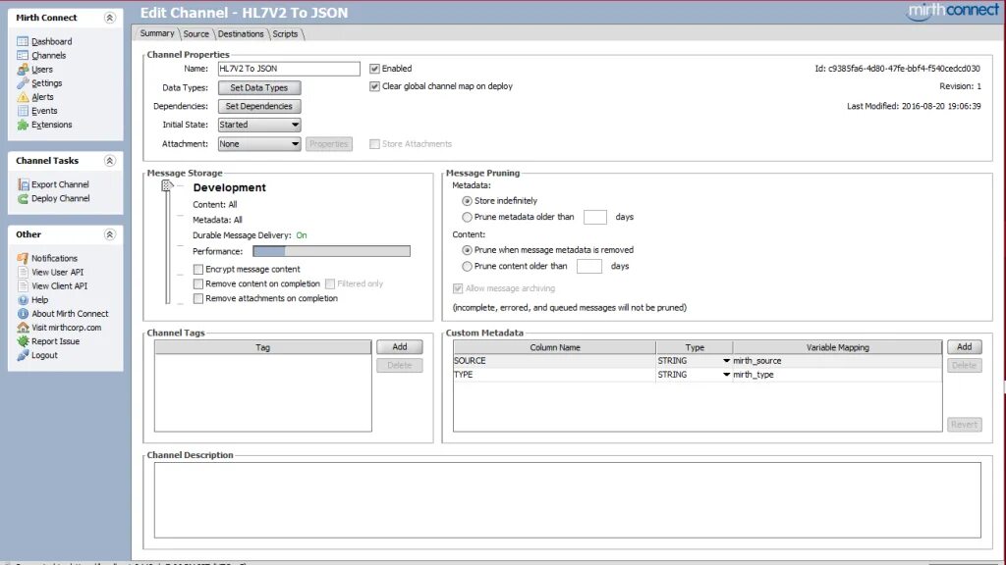This screenshot has width=1006, height=565.
Task: Click the Deploy Channel icon
Action: [23, 198]
